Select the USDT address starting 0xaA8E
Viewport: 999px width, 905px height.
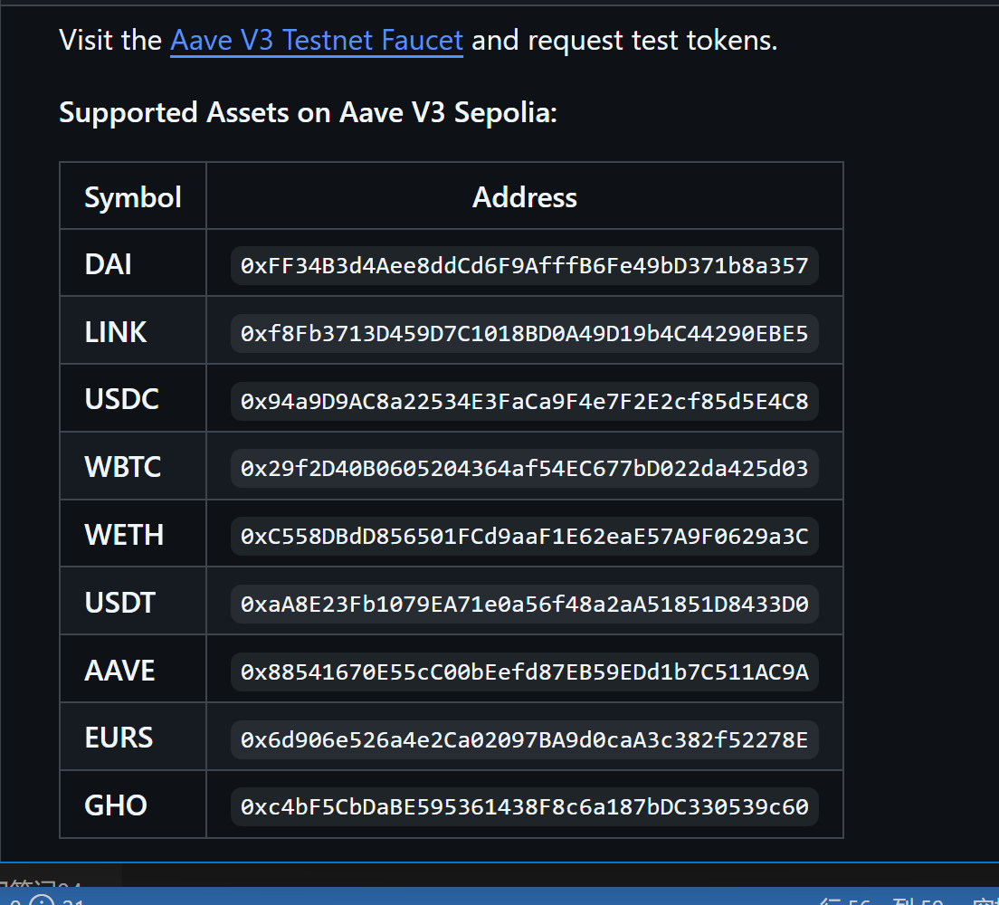click(x=524, y=604)
